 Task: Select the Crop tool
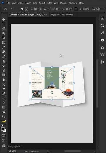pyautogui.click(x=4, y=38)
